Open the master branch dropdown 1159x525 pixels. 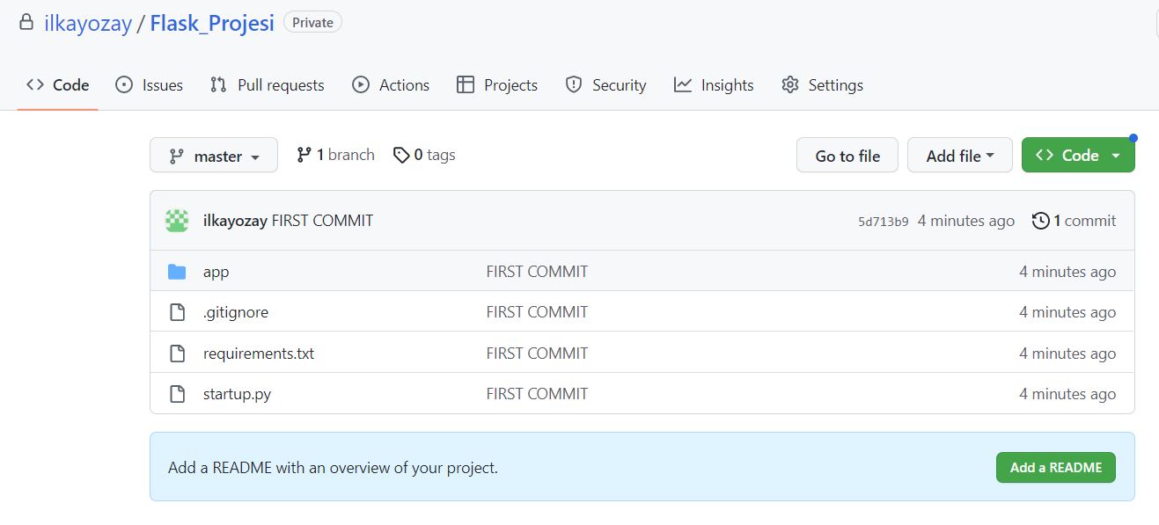point(214,156)
